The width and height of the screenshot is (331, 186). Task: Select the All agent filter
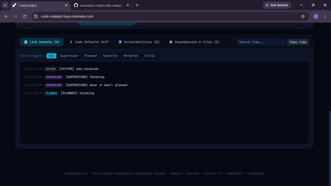51,56
